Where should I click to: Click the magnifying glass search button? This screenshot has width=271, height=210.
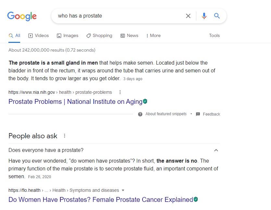217,16
